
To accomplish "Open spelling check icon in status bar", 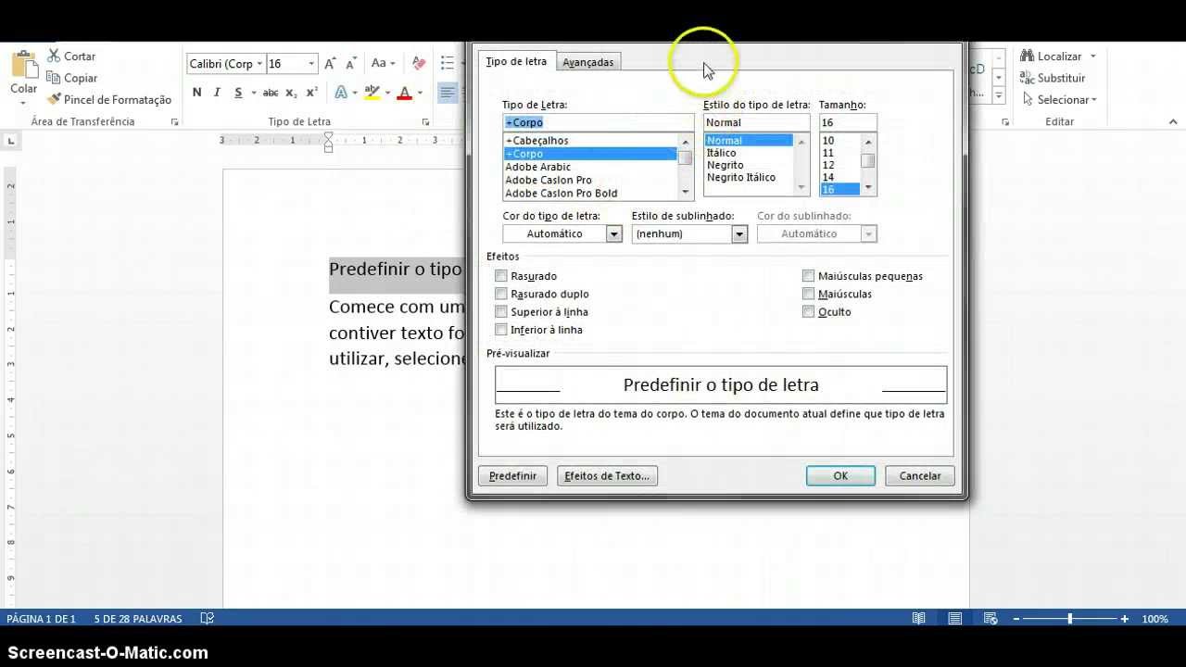I will tap(208, 619).
